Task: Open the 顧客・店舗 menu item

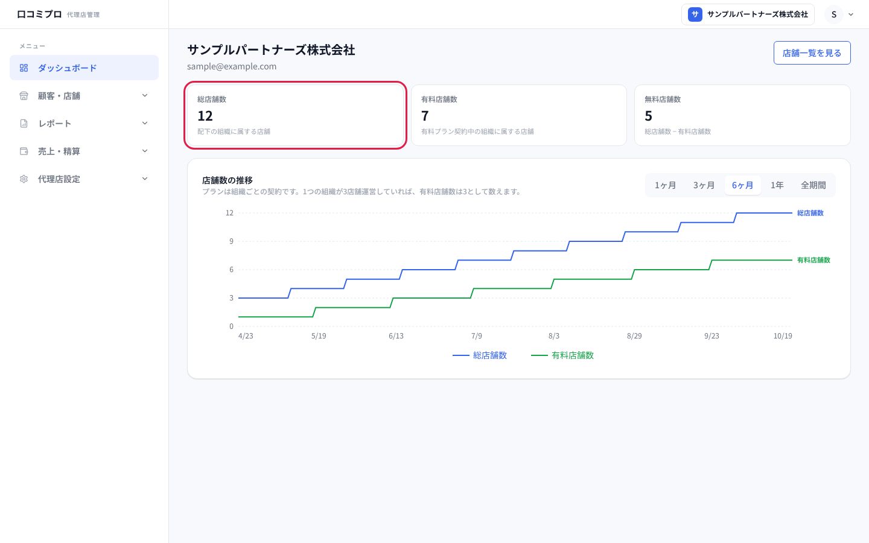Action: (84, 95)
